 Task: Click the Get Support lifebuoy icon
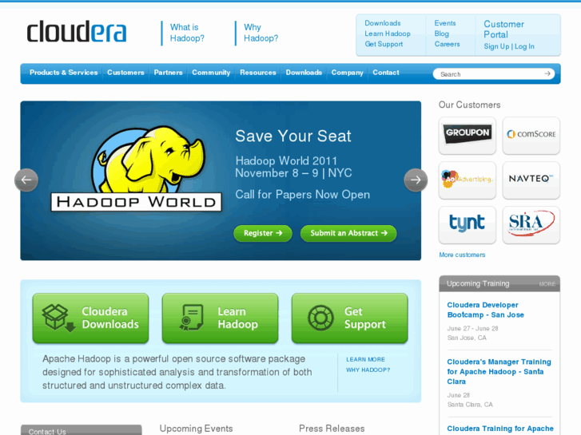coord(320,318)
